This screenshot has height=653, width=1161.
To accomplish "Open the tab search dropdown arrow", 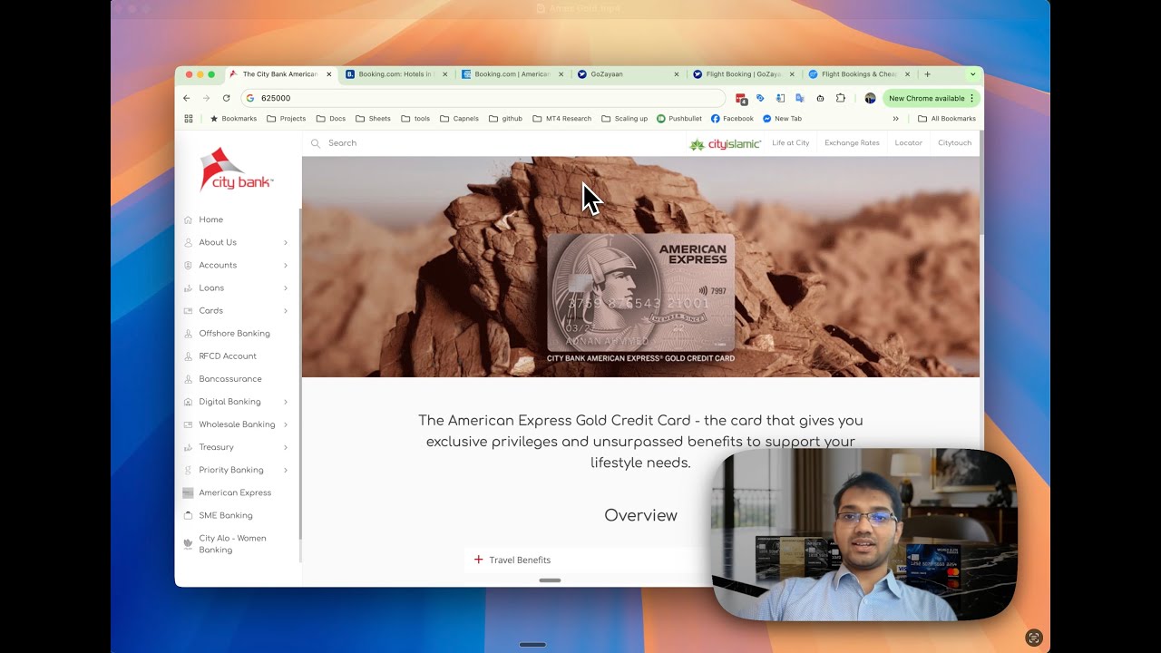I will point(972,74).
